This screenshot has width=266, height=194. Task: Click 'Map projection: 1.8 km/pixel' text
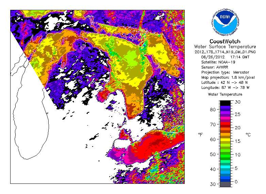coord(228,77)
